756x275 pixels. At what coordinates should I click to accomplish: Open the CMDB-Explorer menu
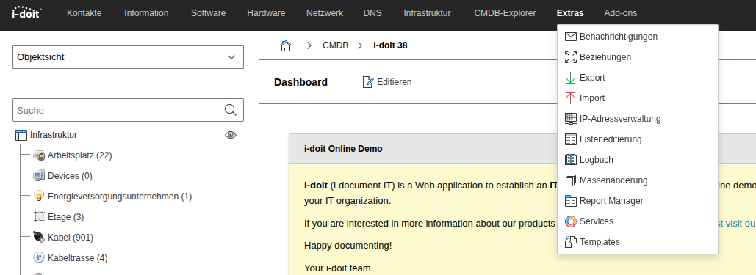point(505,13)
